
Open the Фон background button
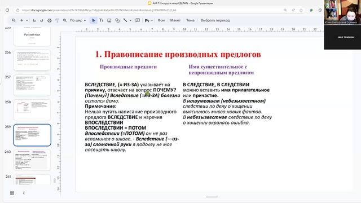[161, 20]
